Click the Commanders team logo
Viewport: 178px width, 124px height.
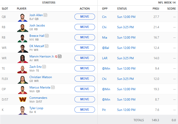(x=23, y=99)
